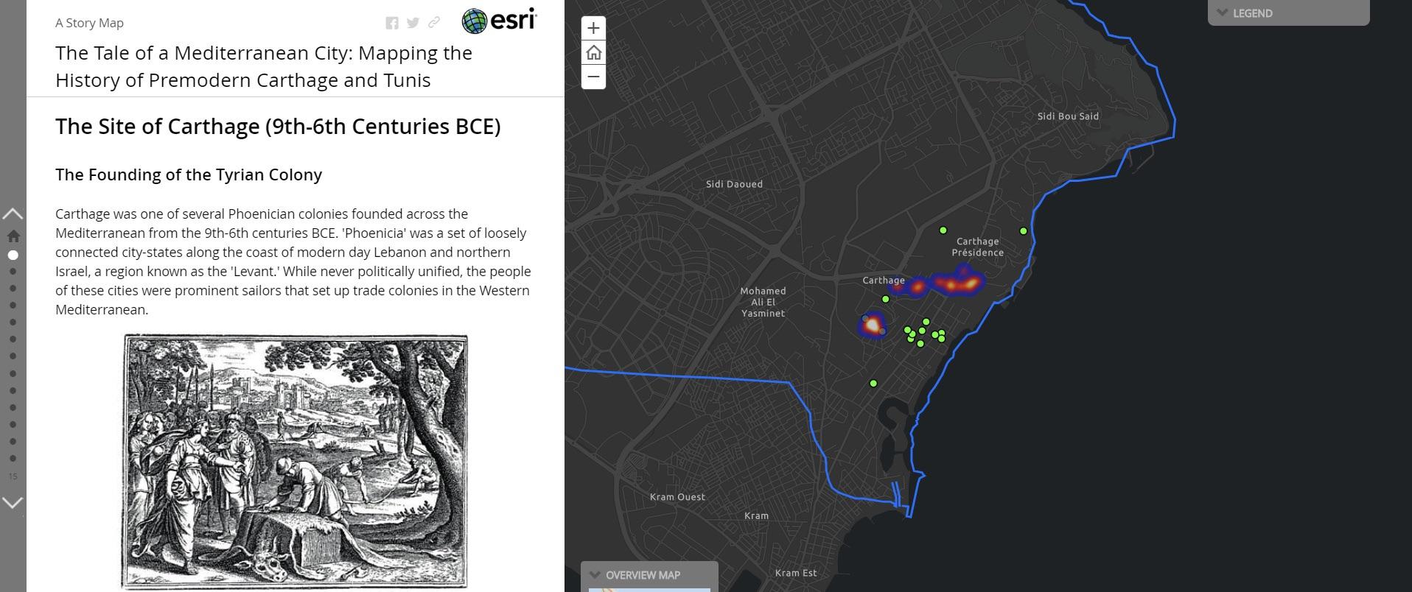The image size is (1412, 592).
Task: Click the bright heatmap hotspot southwest of Carthage
Action: 873,324
